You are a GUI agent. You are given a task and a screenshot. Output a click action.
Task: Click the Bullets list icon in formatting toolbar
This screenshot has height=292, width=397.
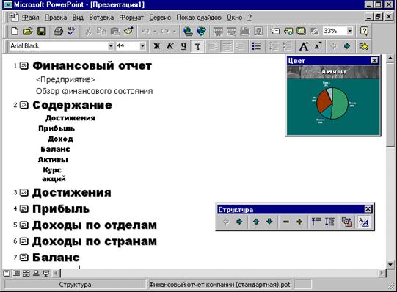tap(256, 46)
